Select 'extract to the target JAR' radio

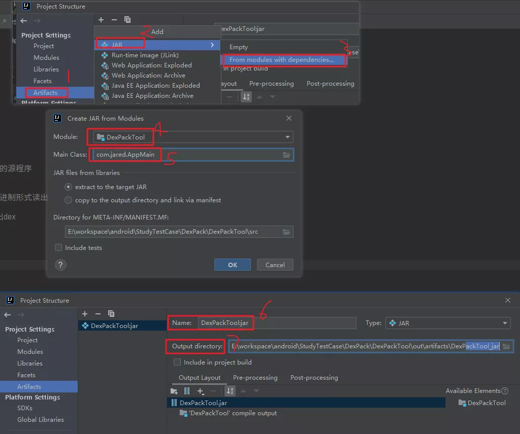tap(69, 187)
